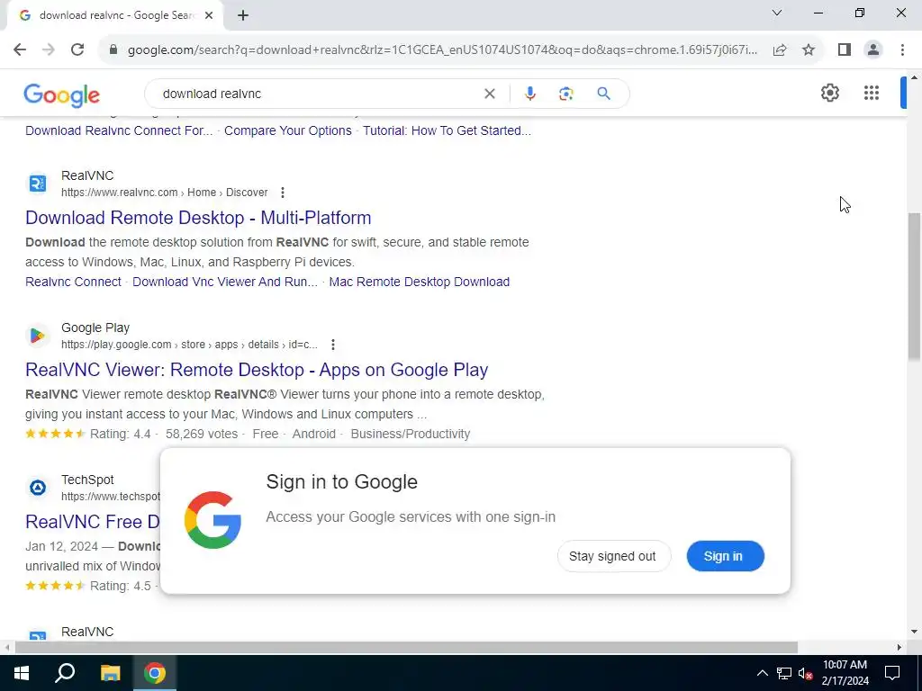Open more options for RealVNC Discover result
This screenshot has width=922, height=691.
tap(282, 193)
